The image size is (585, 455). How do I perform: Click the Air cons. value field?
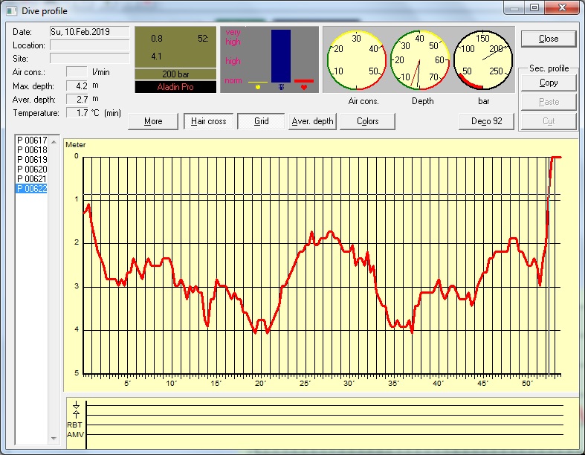[77, 72]
